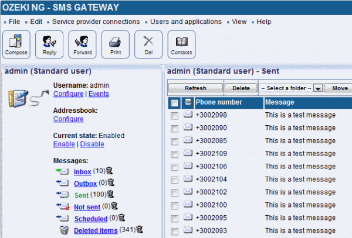Empty the Sent folder trash icon
The image size is (352, 238).
pyautogui.click(x=110, y=194)
